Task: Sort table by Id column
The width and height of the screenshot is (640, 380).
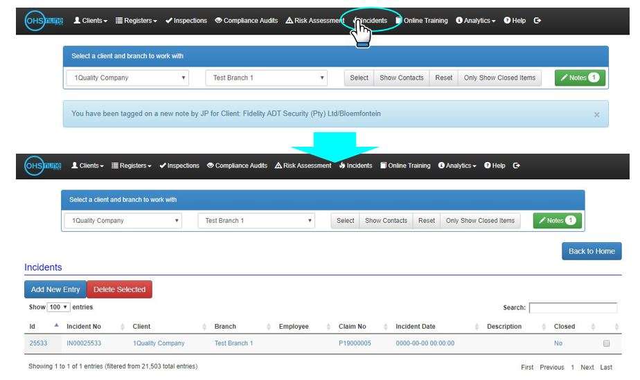Action: 44,326
